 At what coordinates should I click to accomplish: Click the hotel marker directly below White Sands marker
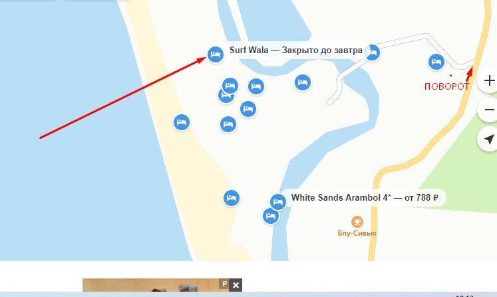271,216
